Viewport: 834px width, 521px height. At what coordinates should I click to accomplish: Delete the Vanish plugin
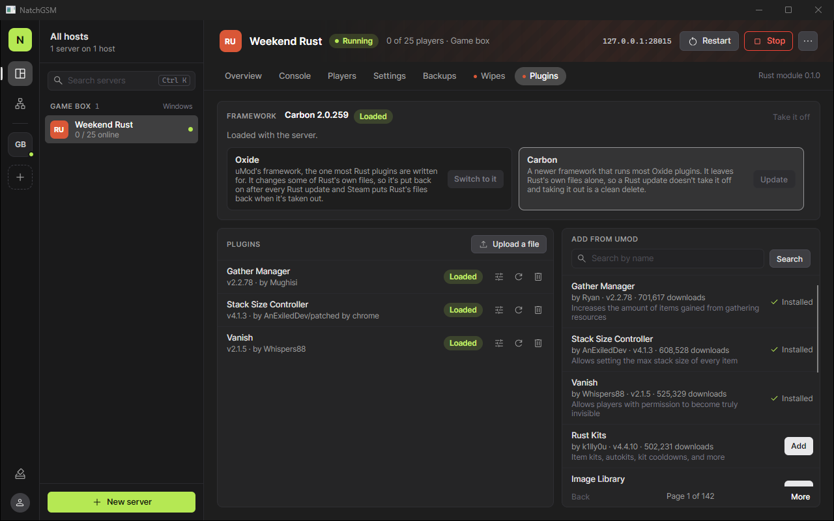point(538,343)
